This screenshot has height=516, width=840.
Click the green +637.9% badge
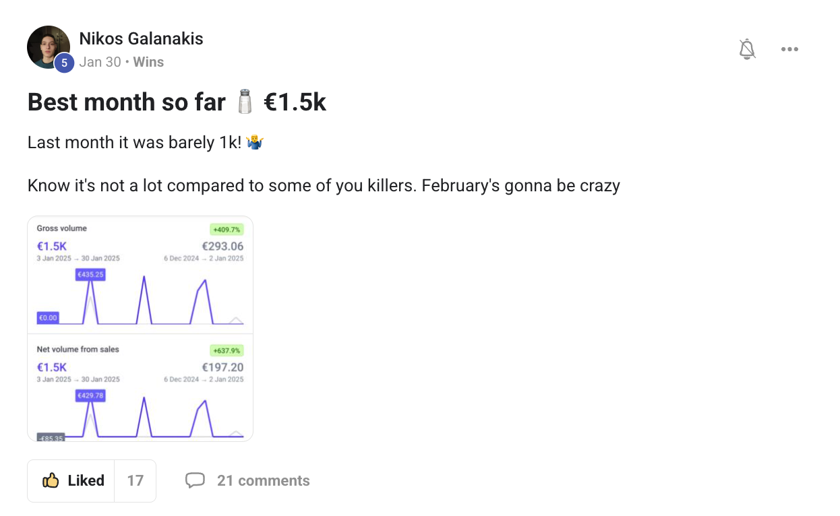click(227, 350)
